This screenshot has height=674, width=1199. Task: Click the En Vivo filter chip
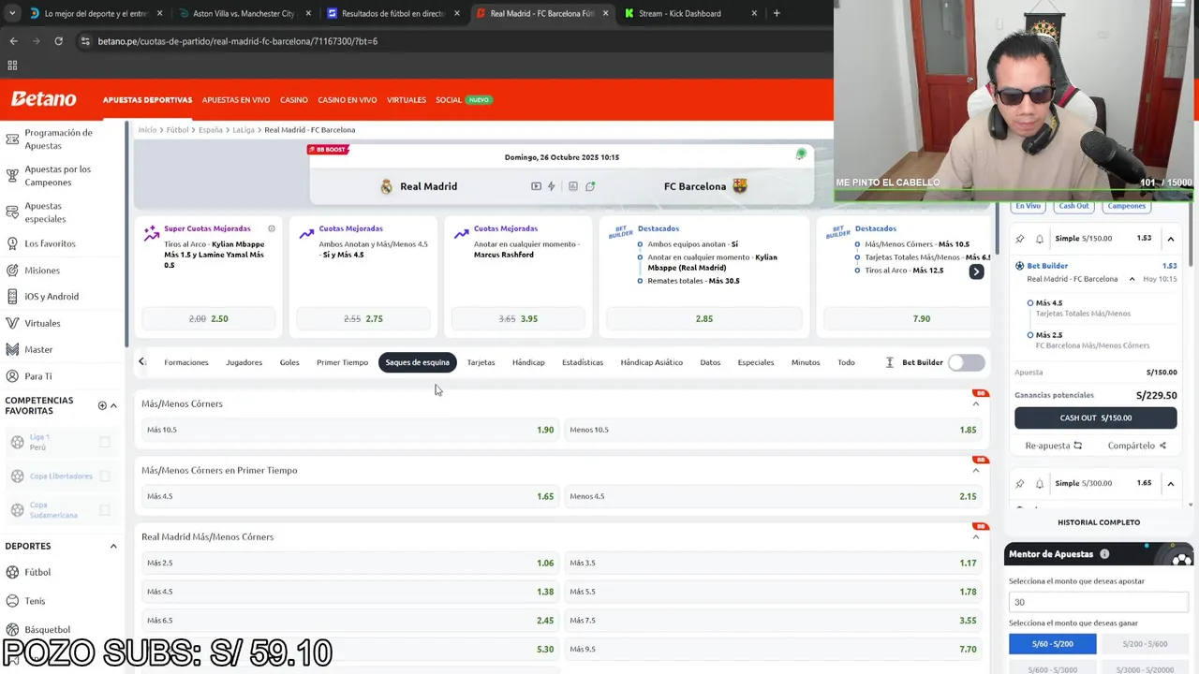coord(1028,206)
